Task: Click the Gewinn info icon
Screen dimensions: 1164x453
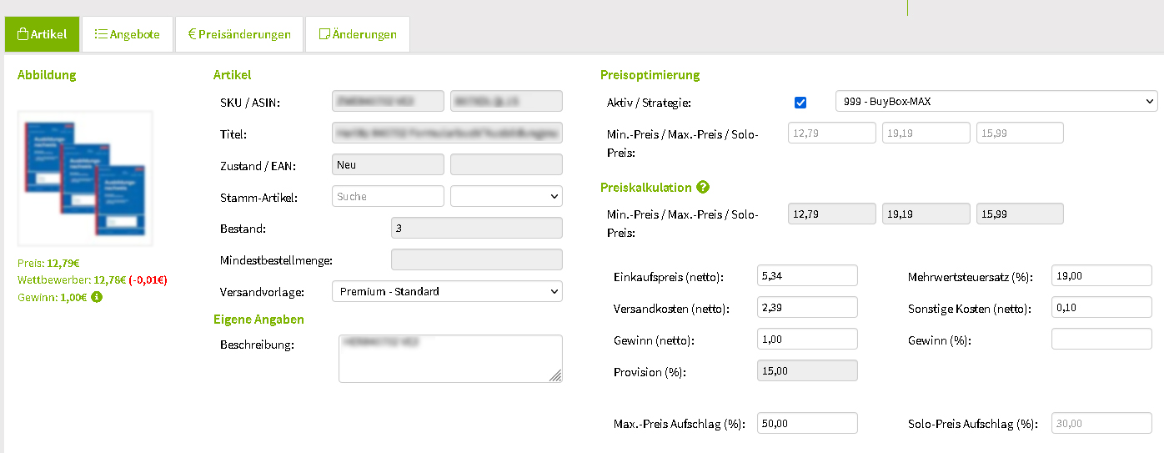Action: (x=97, y=297)
